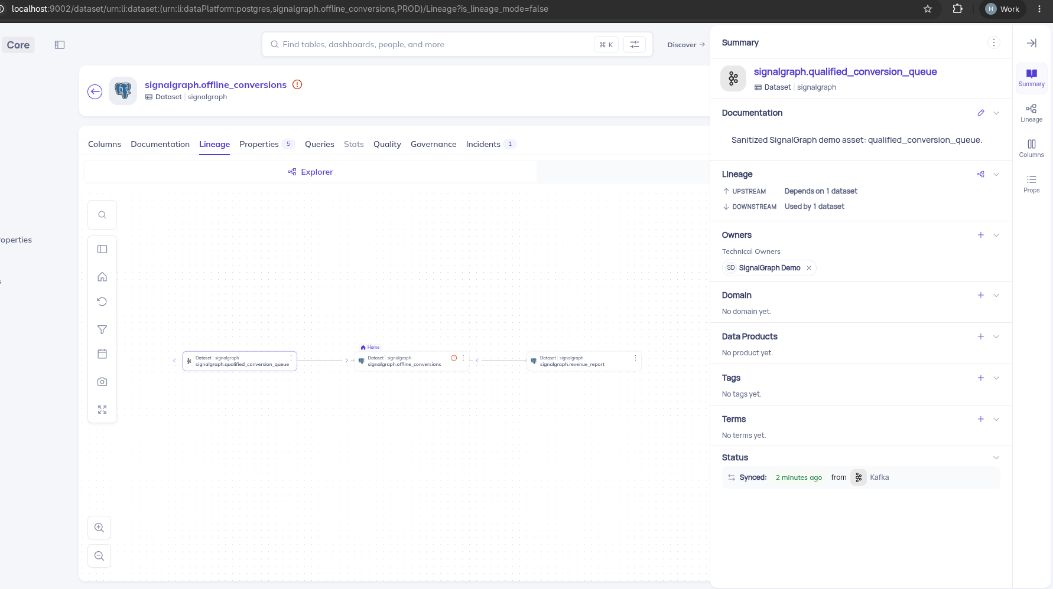Screen dimensions: 1053x589
Task: Zoom out on the lineage graph
Action: (99, 556)
